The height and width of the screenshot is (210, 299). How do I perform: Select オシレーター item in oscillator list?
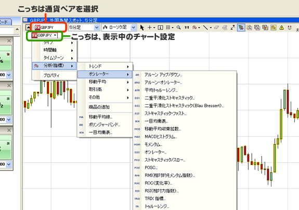pyautogui.click(x=185, y=152)
